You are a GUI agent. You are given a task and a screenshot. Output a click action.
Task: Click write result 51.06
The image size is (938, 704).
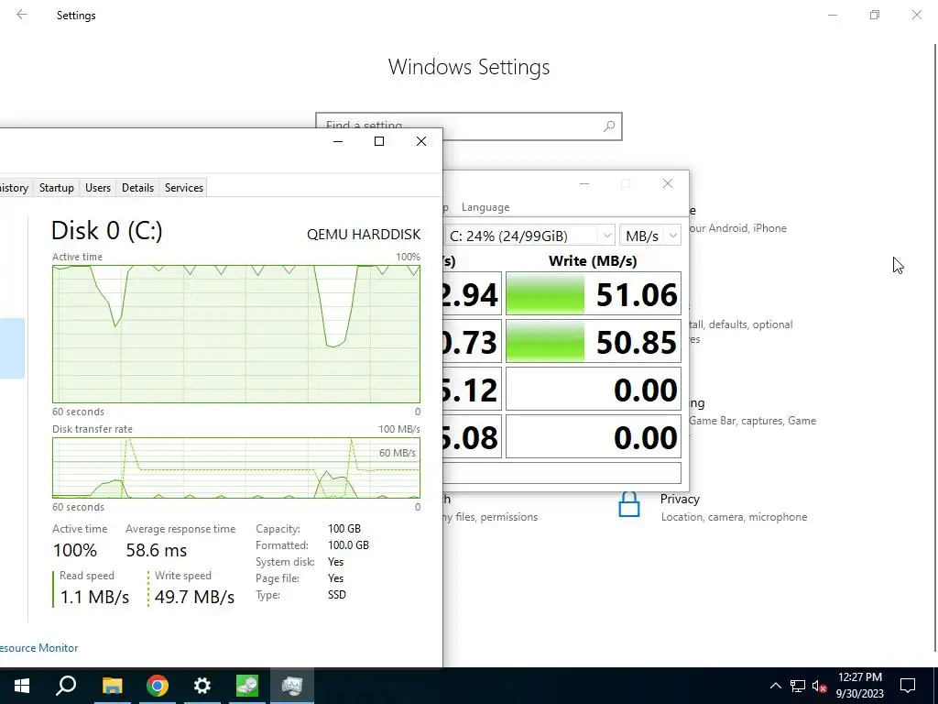point(594,294)
